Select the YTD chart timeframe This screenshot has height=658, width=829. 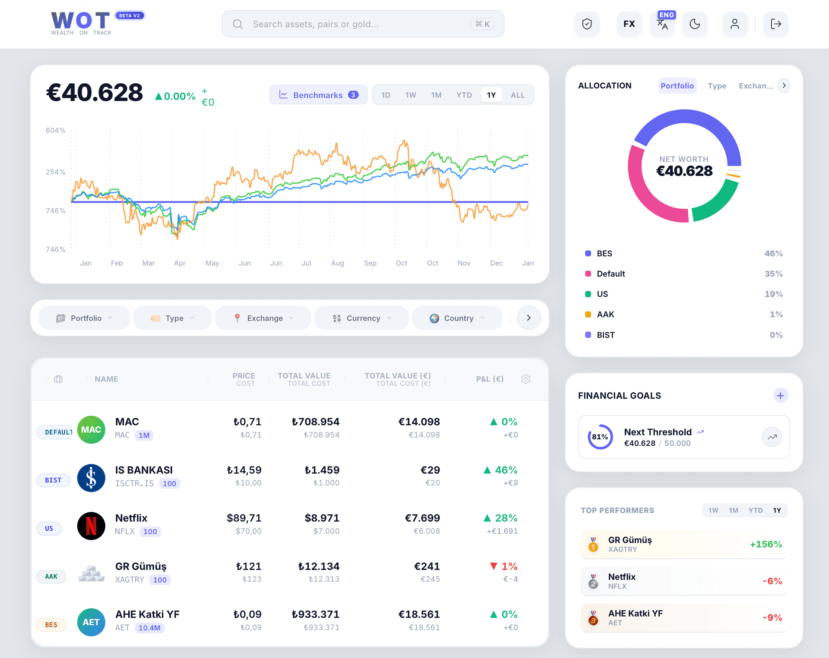click(x=464, y=94)
